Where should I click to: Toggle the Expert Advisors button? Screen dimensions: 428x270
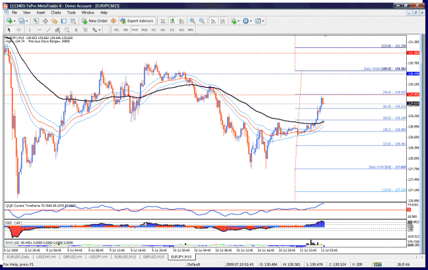click(x=137, y=21)
